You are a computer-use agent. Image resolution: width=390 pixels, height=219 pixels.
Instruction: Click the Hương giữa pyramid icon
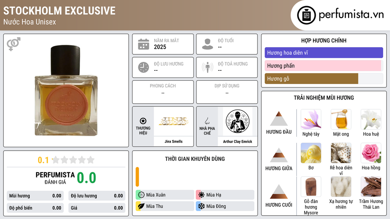pos(279,155)
